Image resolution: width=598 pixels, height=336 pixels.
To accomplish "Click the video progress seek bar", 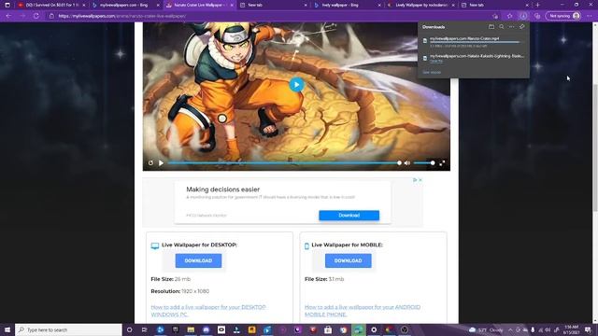I will coord(284,163).
